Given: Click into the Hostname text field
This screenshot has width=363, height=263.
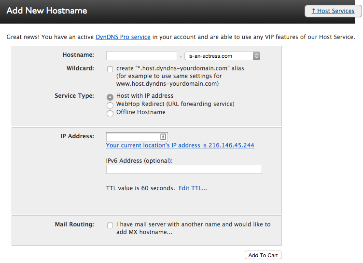Looking at the screenshot, I should point(141,56).
